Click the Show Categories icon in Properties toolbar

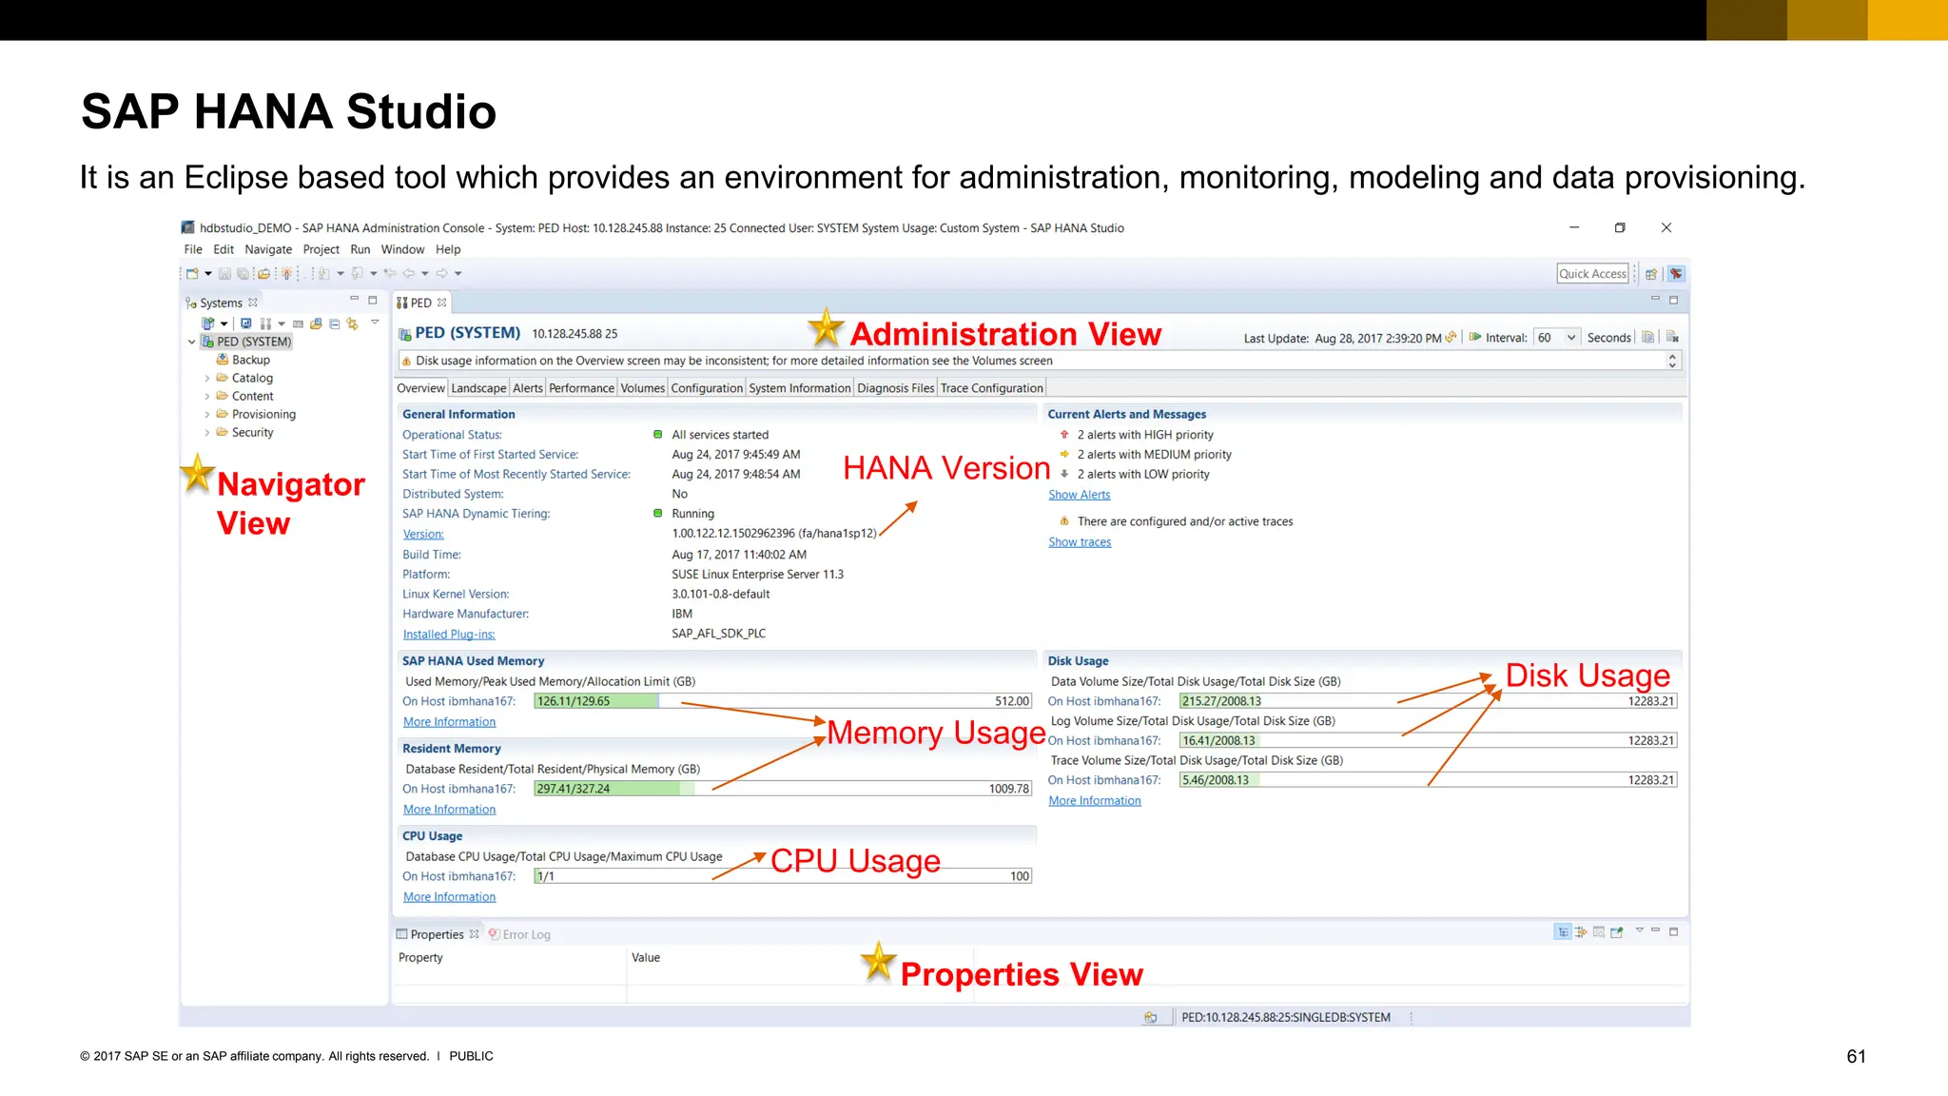[x=1563, y=932]
